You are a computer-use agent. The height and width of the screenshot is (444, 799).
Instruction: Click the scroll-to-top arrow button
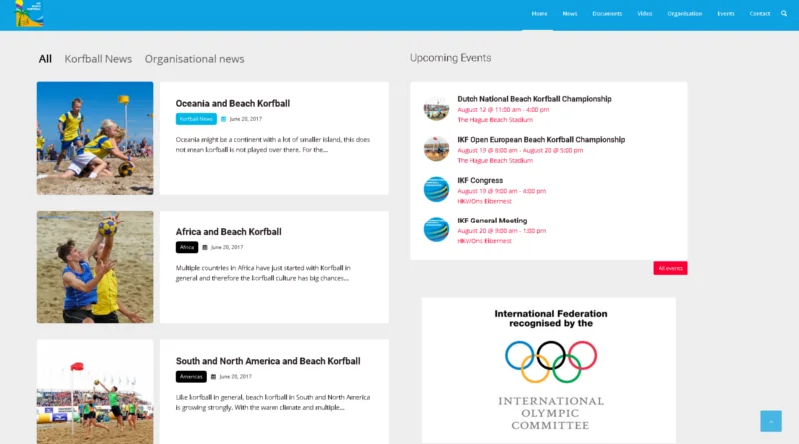tap(770, 421)
